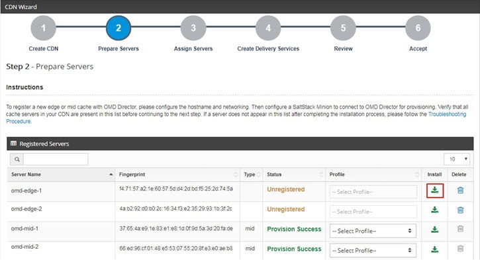The width and height of the screenshot is (480, 260).
Task: Select step 2 Prepare Servers circle
Action: click(119, 28)
